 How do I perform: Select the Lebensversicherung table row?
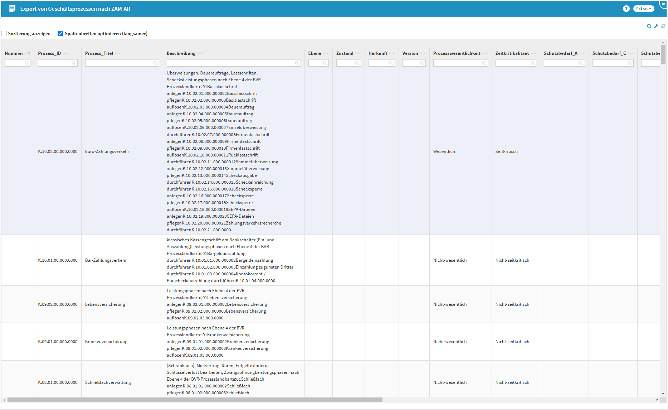click(105, 304)
